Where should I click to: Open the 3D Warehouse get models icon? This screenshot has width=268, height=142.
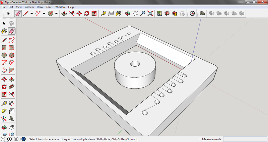[167, 14]
